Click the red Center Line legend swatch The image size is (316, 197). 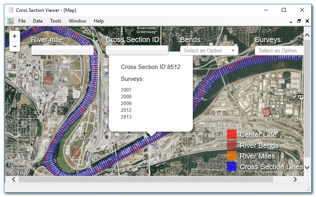click(232, 134)
